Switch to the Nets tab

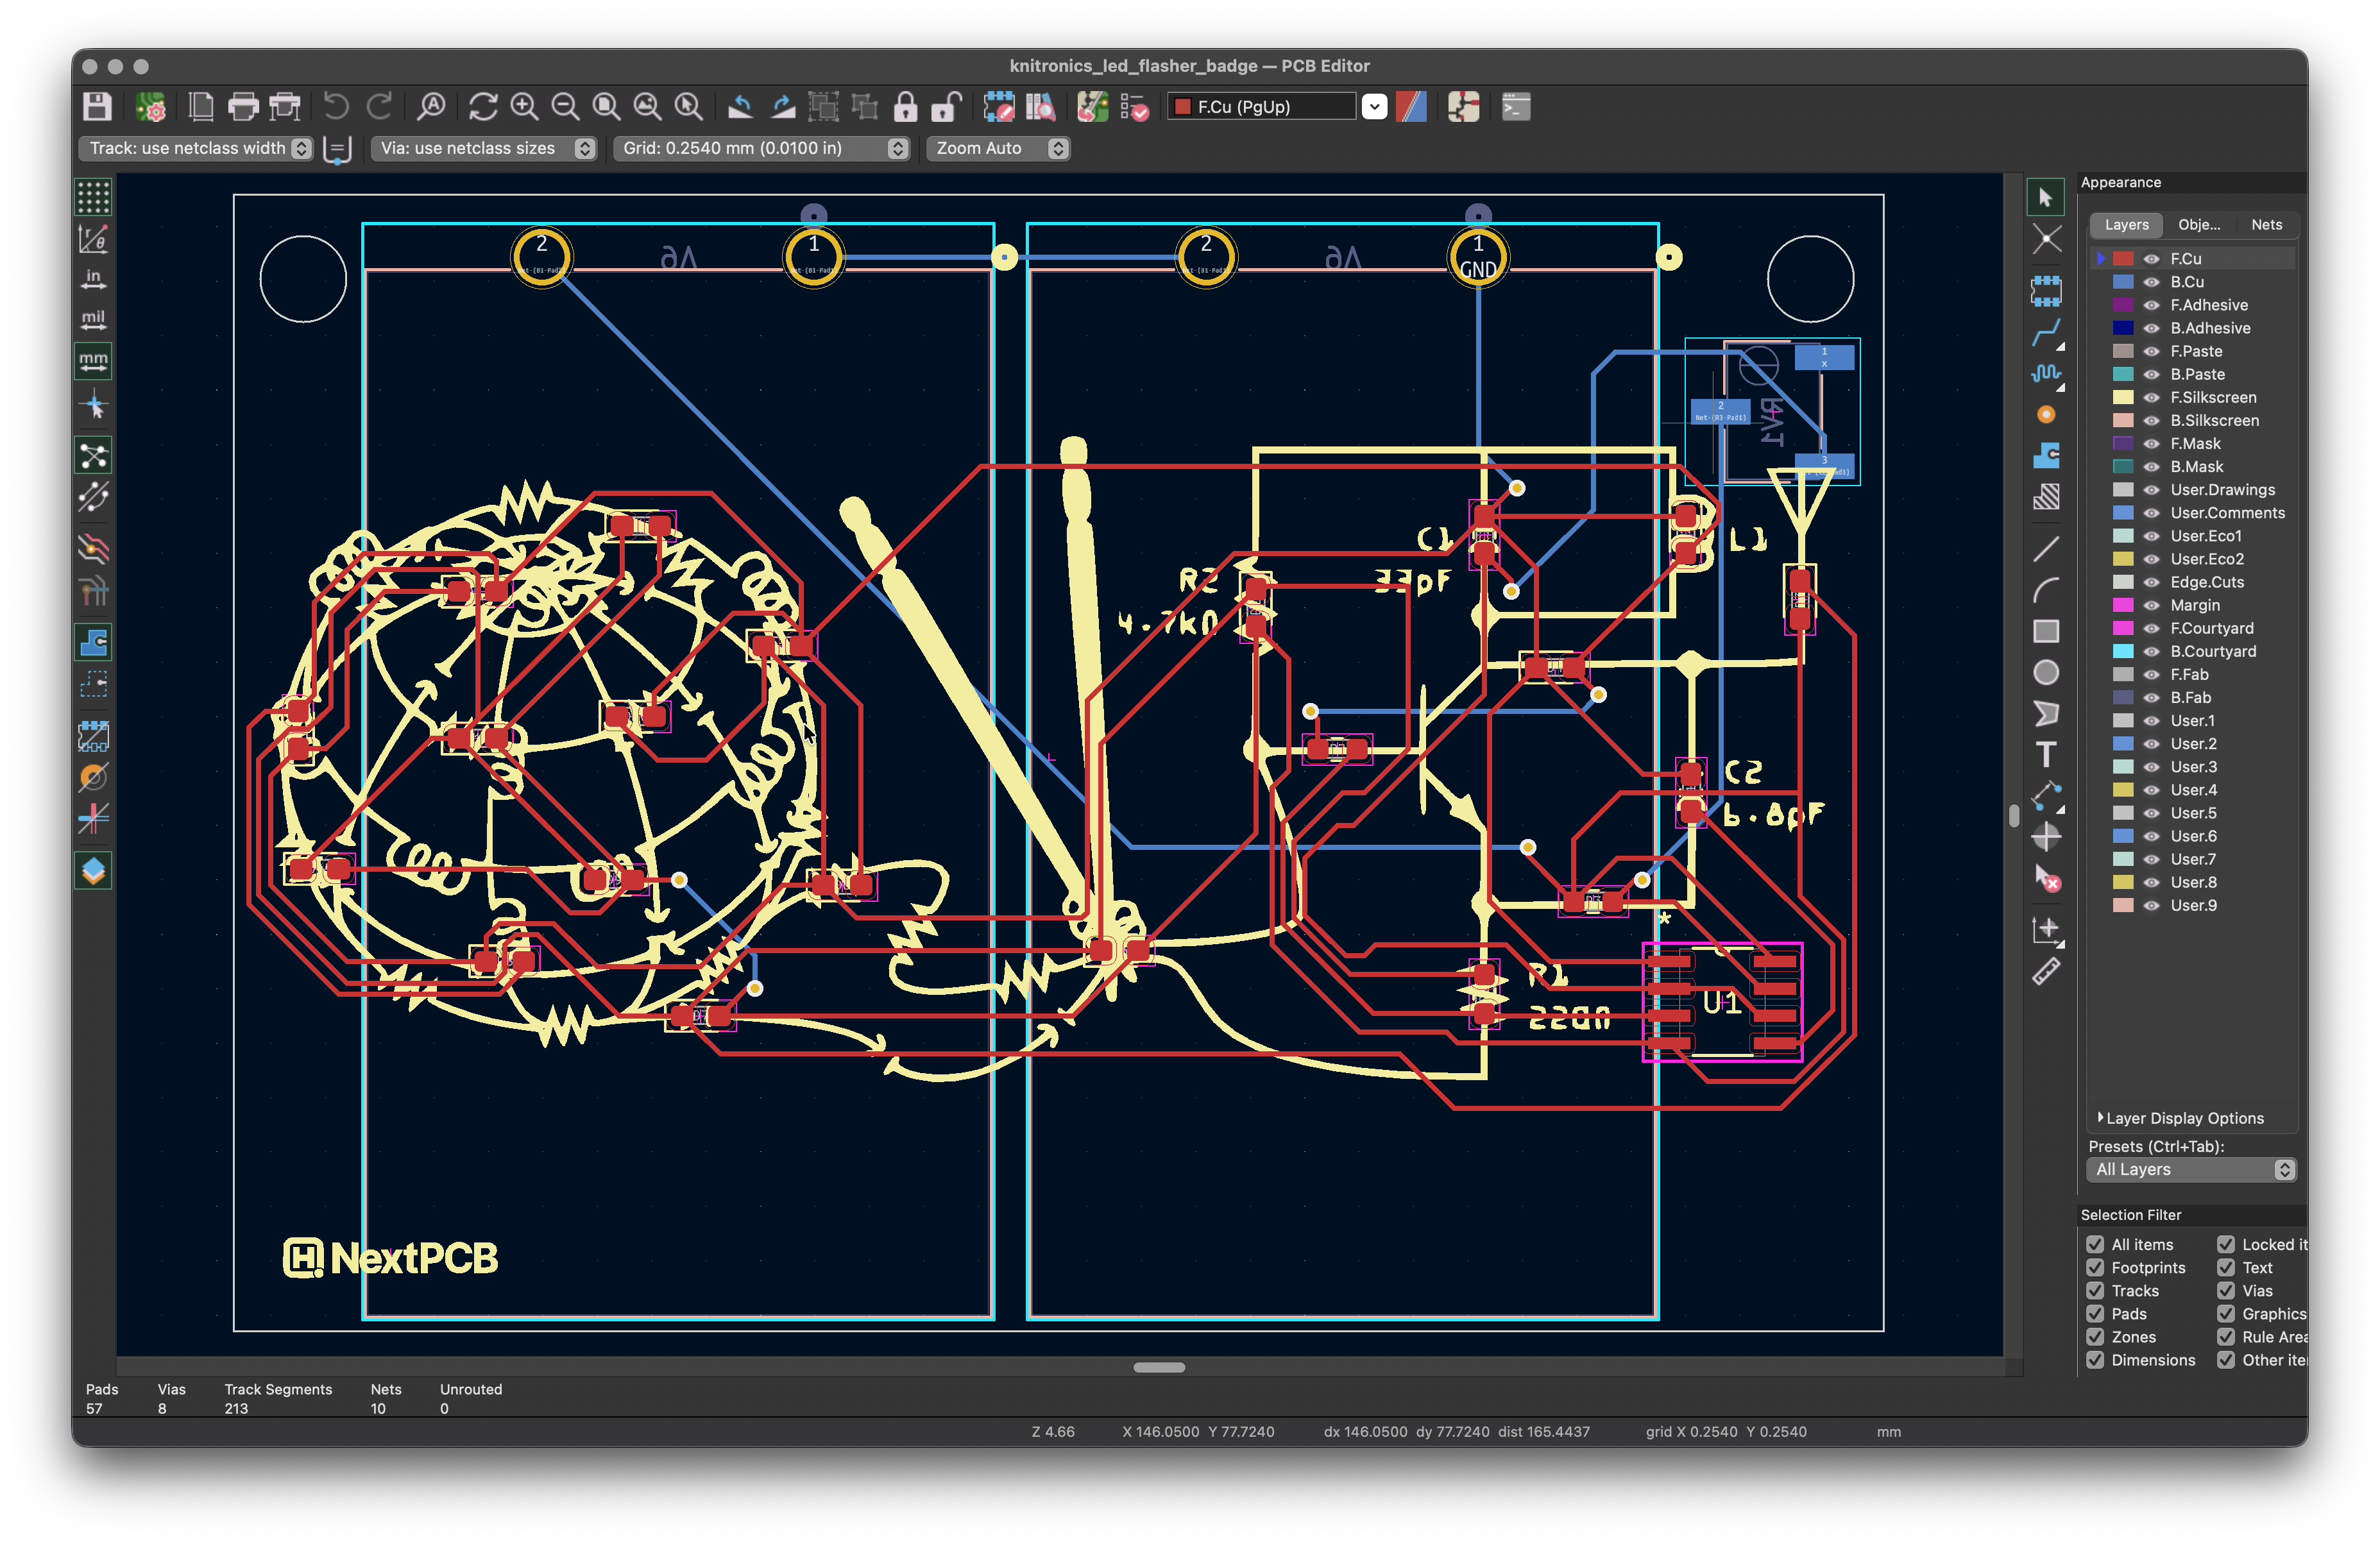click(x=2266, y=225)
